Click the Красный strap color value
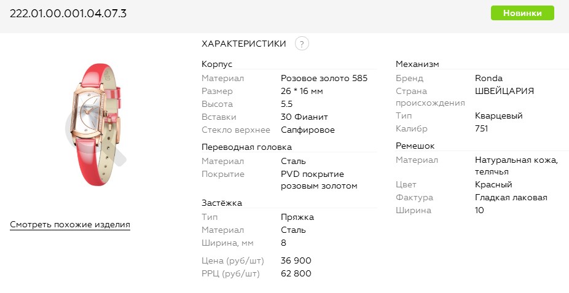 coord(493,184)
